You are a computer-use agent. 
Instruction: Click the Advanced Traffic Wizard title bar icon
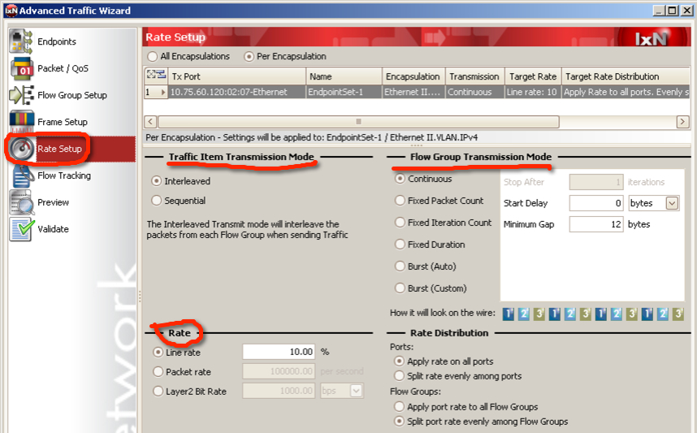point(11,11)
